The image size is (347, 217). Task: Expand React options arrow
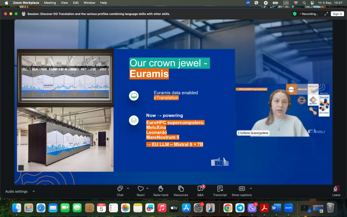pos(147,188)
